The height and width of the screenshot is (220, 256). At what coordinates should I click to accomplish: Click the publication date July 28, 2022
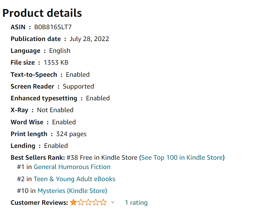pyautogui.click(x=89, y=39)
